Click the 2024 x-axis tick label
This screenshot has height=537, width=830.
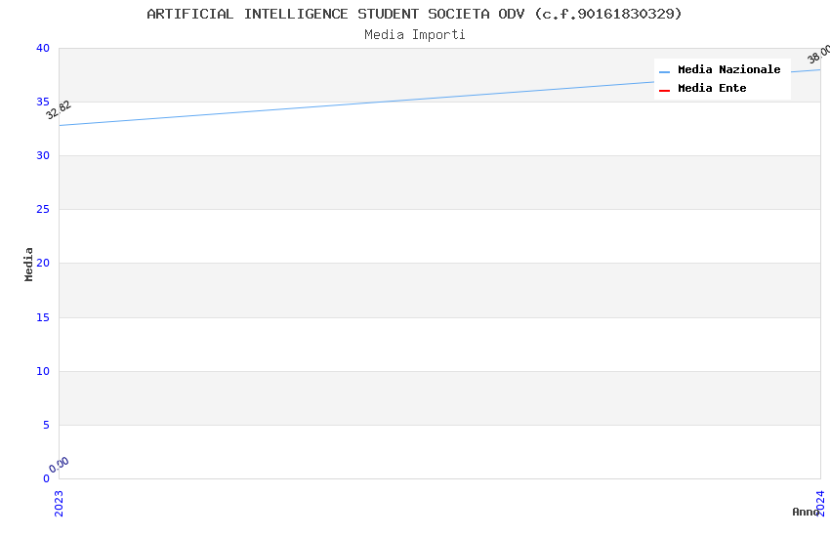(821, 502)
